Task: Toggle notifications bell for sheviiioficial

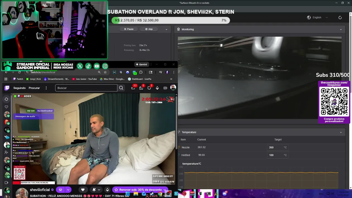Action: tap(94, 190)
